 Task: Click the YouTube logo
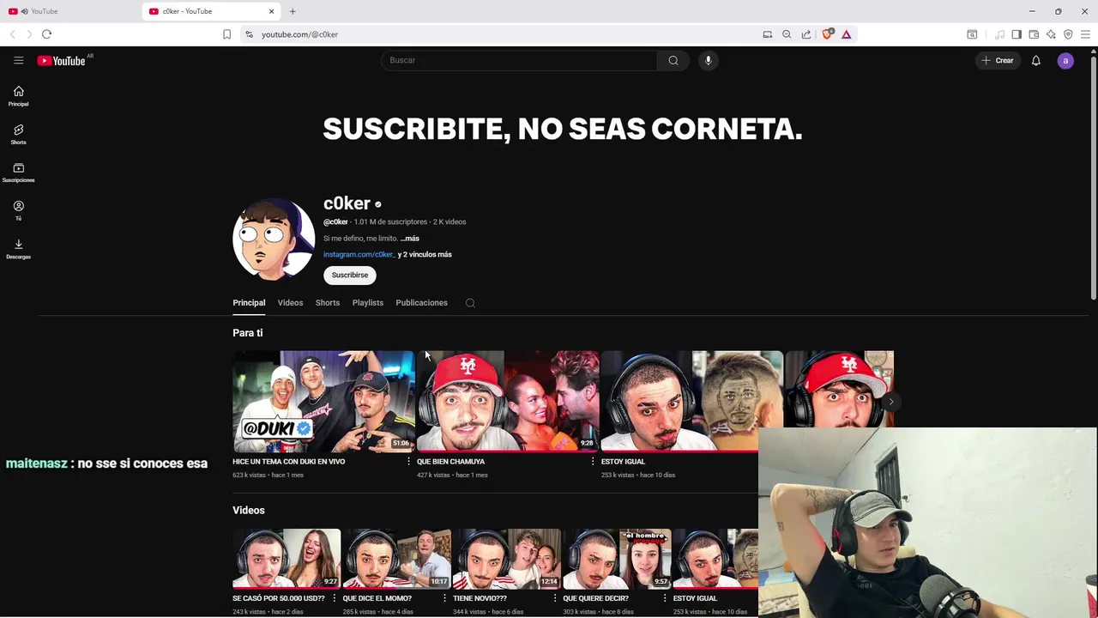click(62, 60)
